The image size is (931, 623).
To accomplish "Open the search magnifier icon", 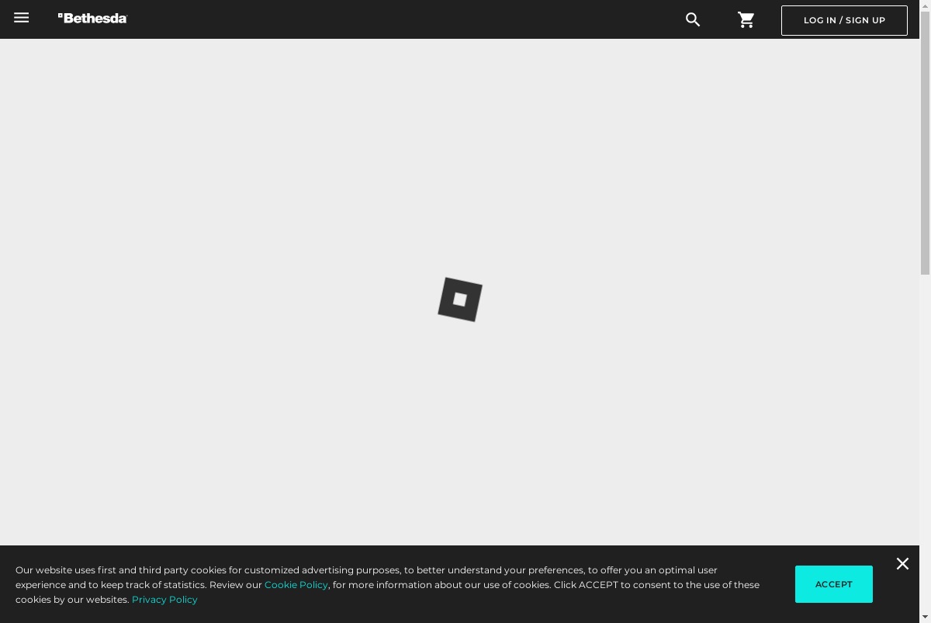I will pyautogui.click(x=693, y=20).
